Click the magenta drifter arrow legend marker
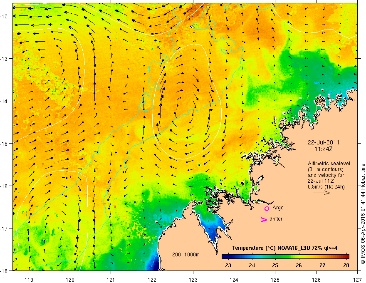The height and width of the screenshot is (283, 366). tap(264, 220)
